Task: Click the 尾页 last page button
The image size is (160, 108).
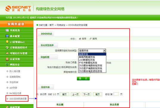Action: coord(97,94)
